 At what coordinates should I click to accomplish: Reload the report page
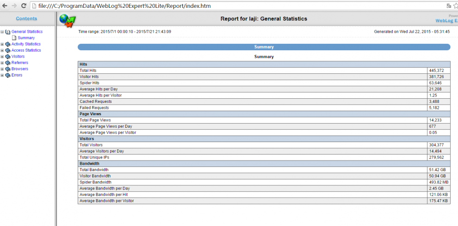tap(23, 6)
